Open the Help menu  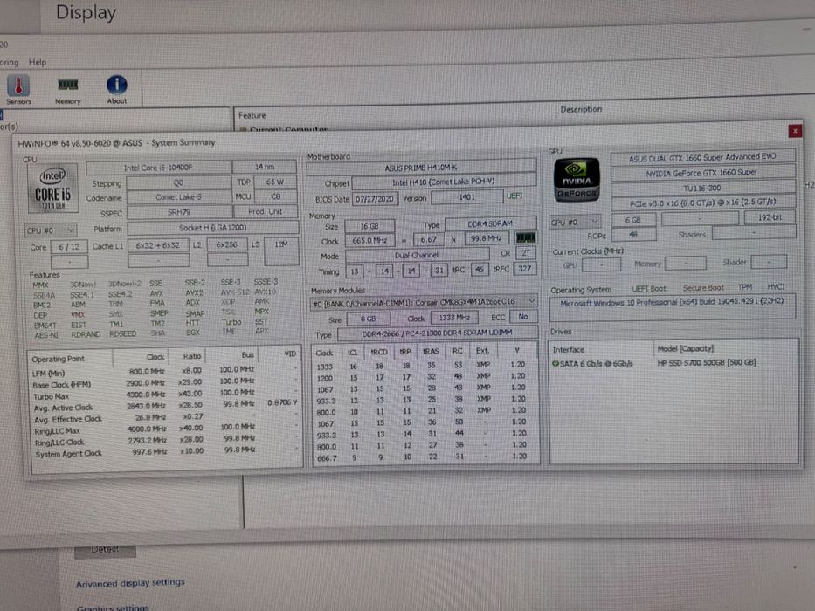pyautogui.click(x=38, y=62)
